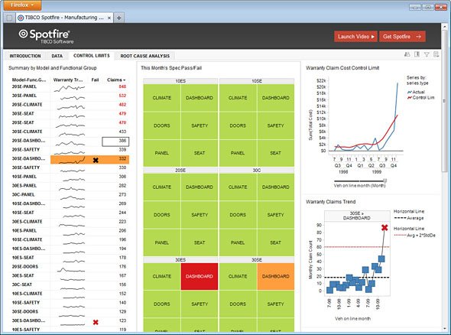
Task: Click the 10ES CLIMATE tile
Action: click(162, 98)
